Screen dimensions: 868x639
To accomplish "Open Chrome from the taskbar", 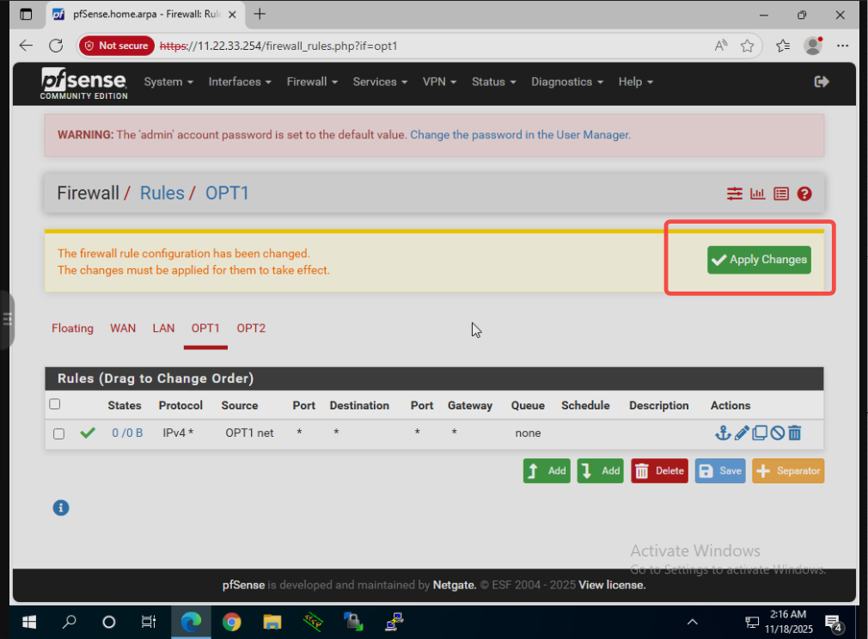I will pos(231,623).
